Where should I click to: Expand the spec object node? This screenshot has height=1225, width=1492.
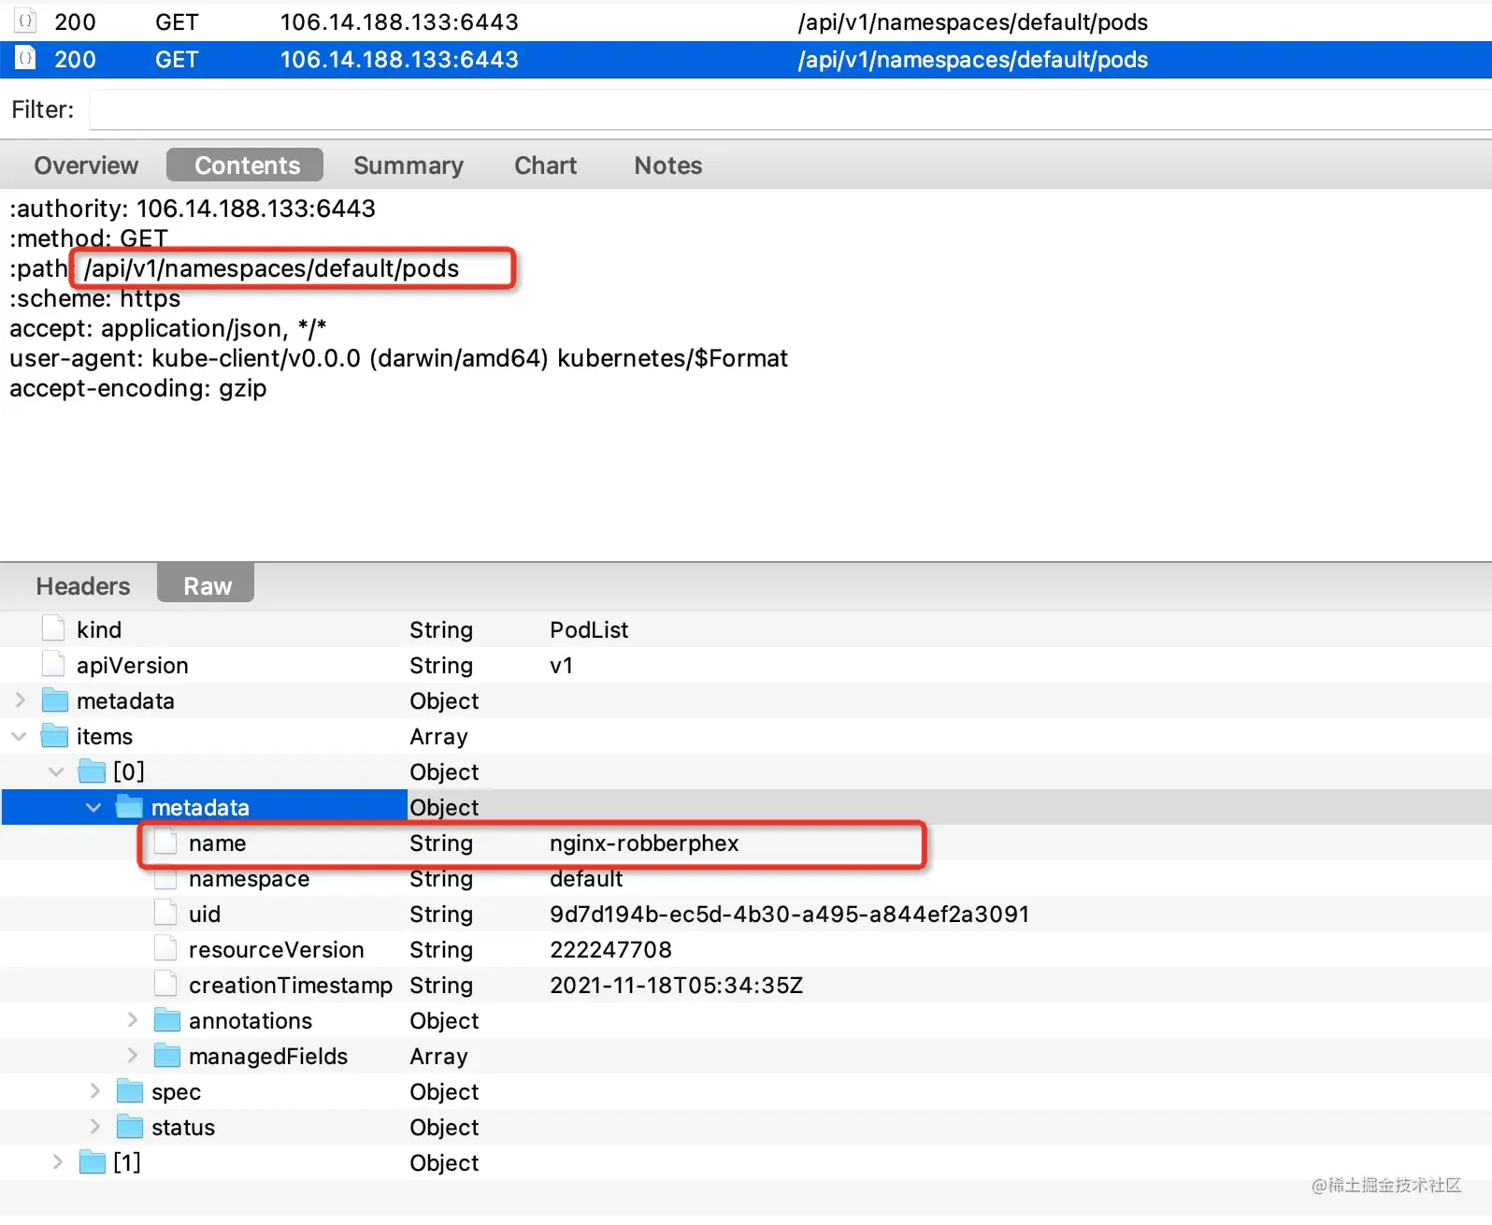point(94,1091)
